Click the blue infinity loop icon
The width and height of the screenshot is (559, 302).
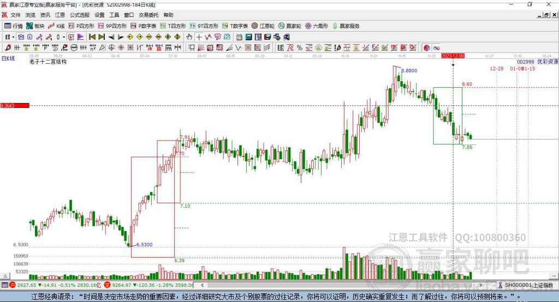click(x=436, y=48)
